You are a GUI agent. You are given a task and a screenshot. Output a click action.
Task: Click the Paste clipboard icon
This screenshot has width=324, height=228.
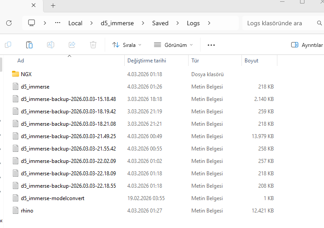[x=29, y=45]
